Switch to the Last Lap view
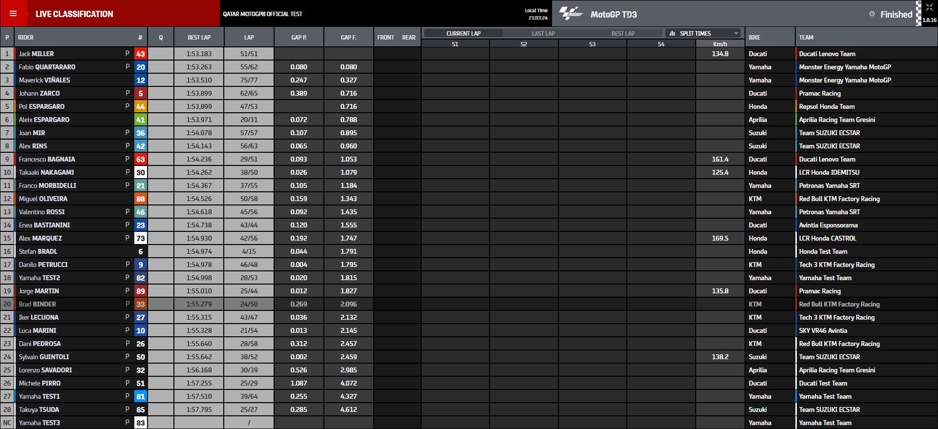 point(543,33)
